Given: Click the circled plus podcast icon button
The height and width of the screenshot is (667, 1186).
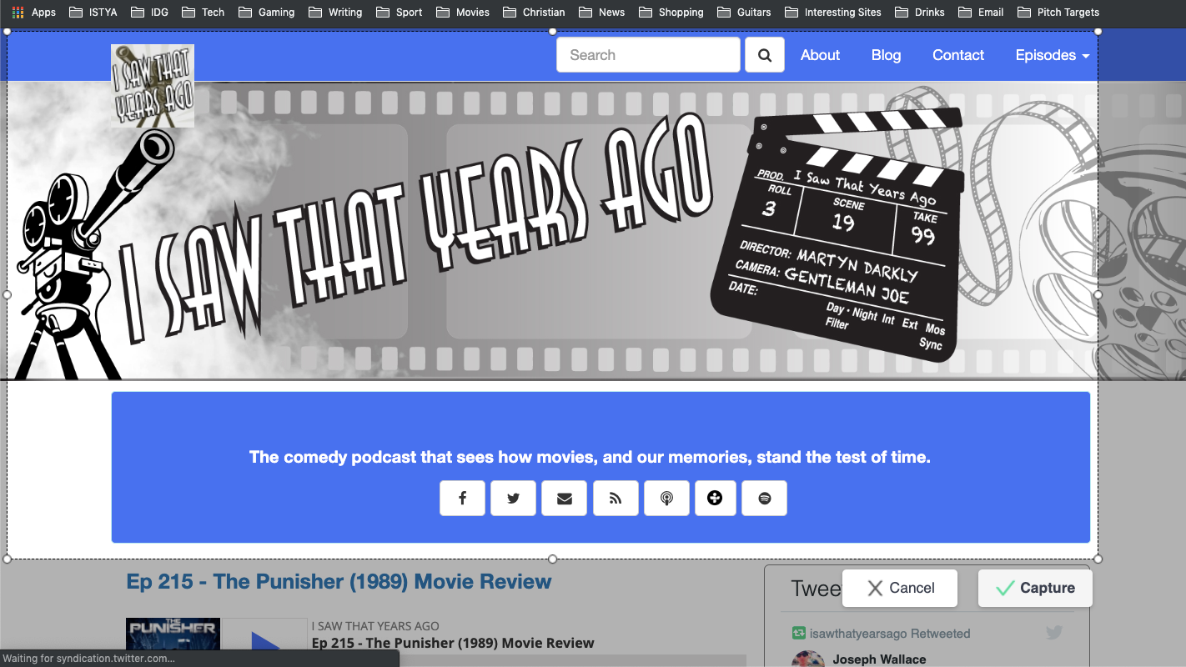Looking at the screenshot, I should pyautogui.click(x=715, y=499).
